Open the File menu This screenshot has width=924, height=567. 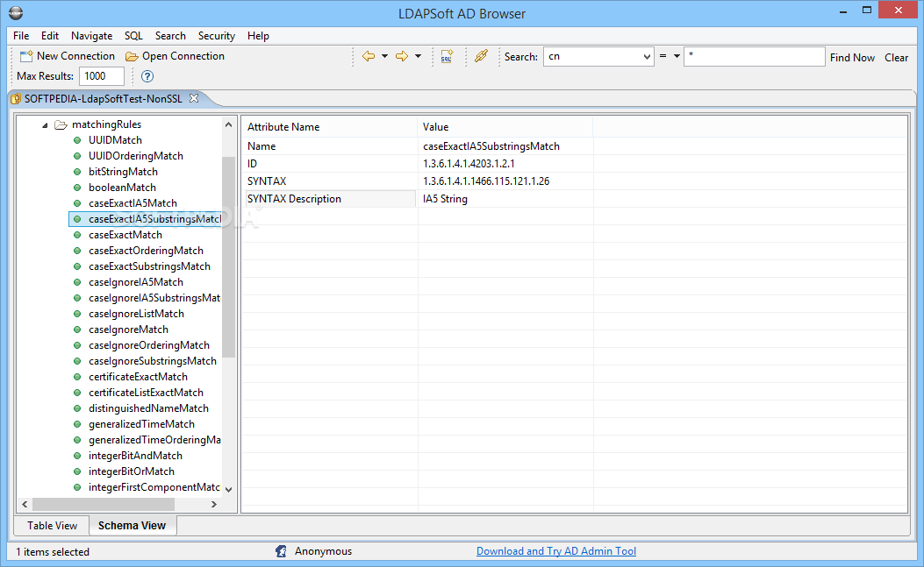coord(21,36)
